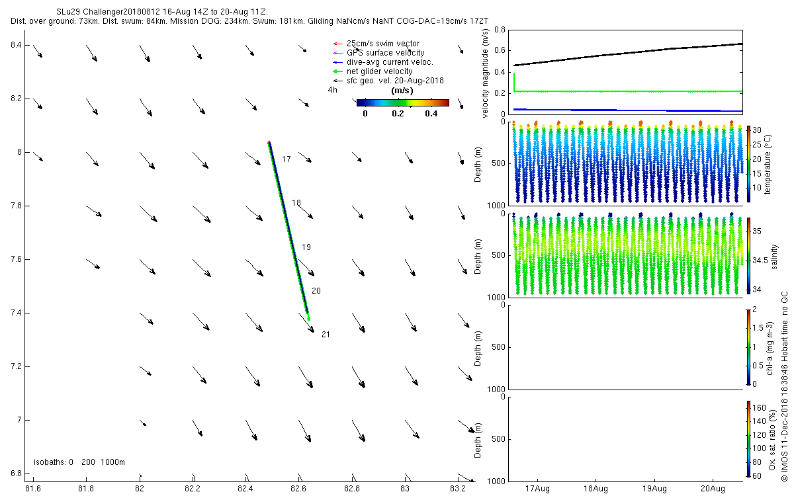This screenshot has height=496, width=794.
Task: Click day label 19 beside the glider track
Action: pos(306,247)
